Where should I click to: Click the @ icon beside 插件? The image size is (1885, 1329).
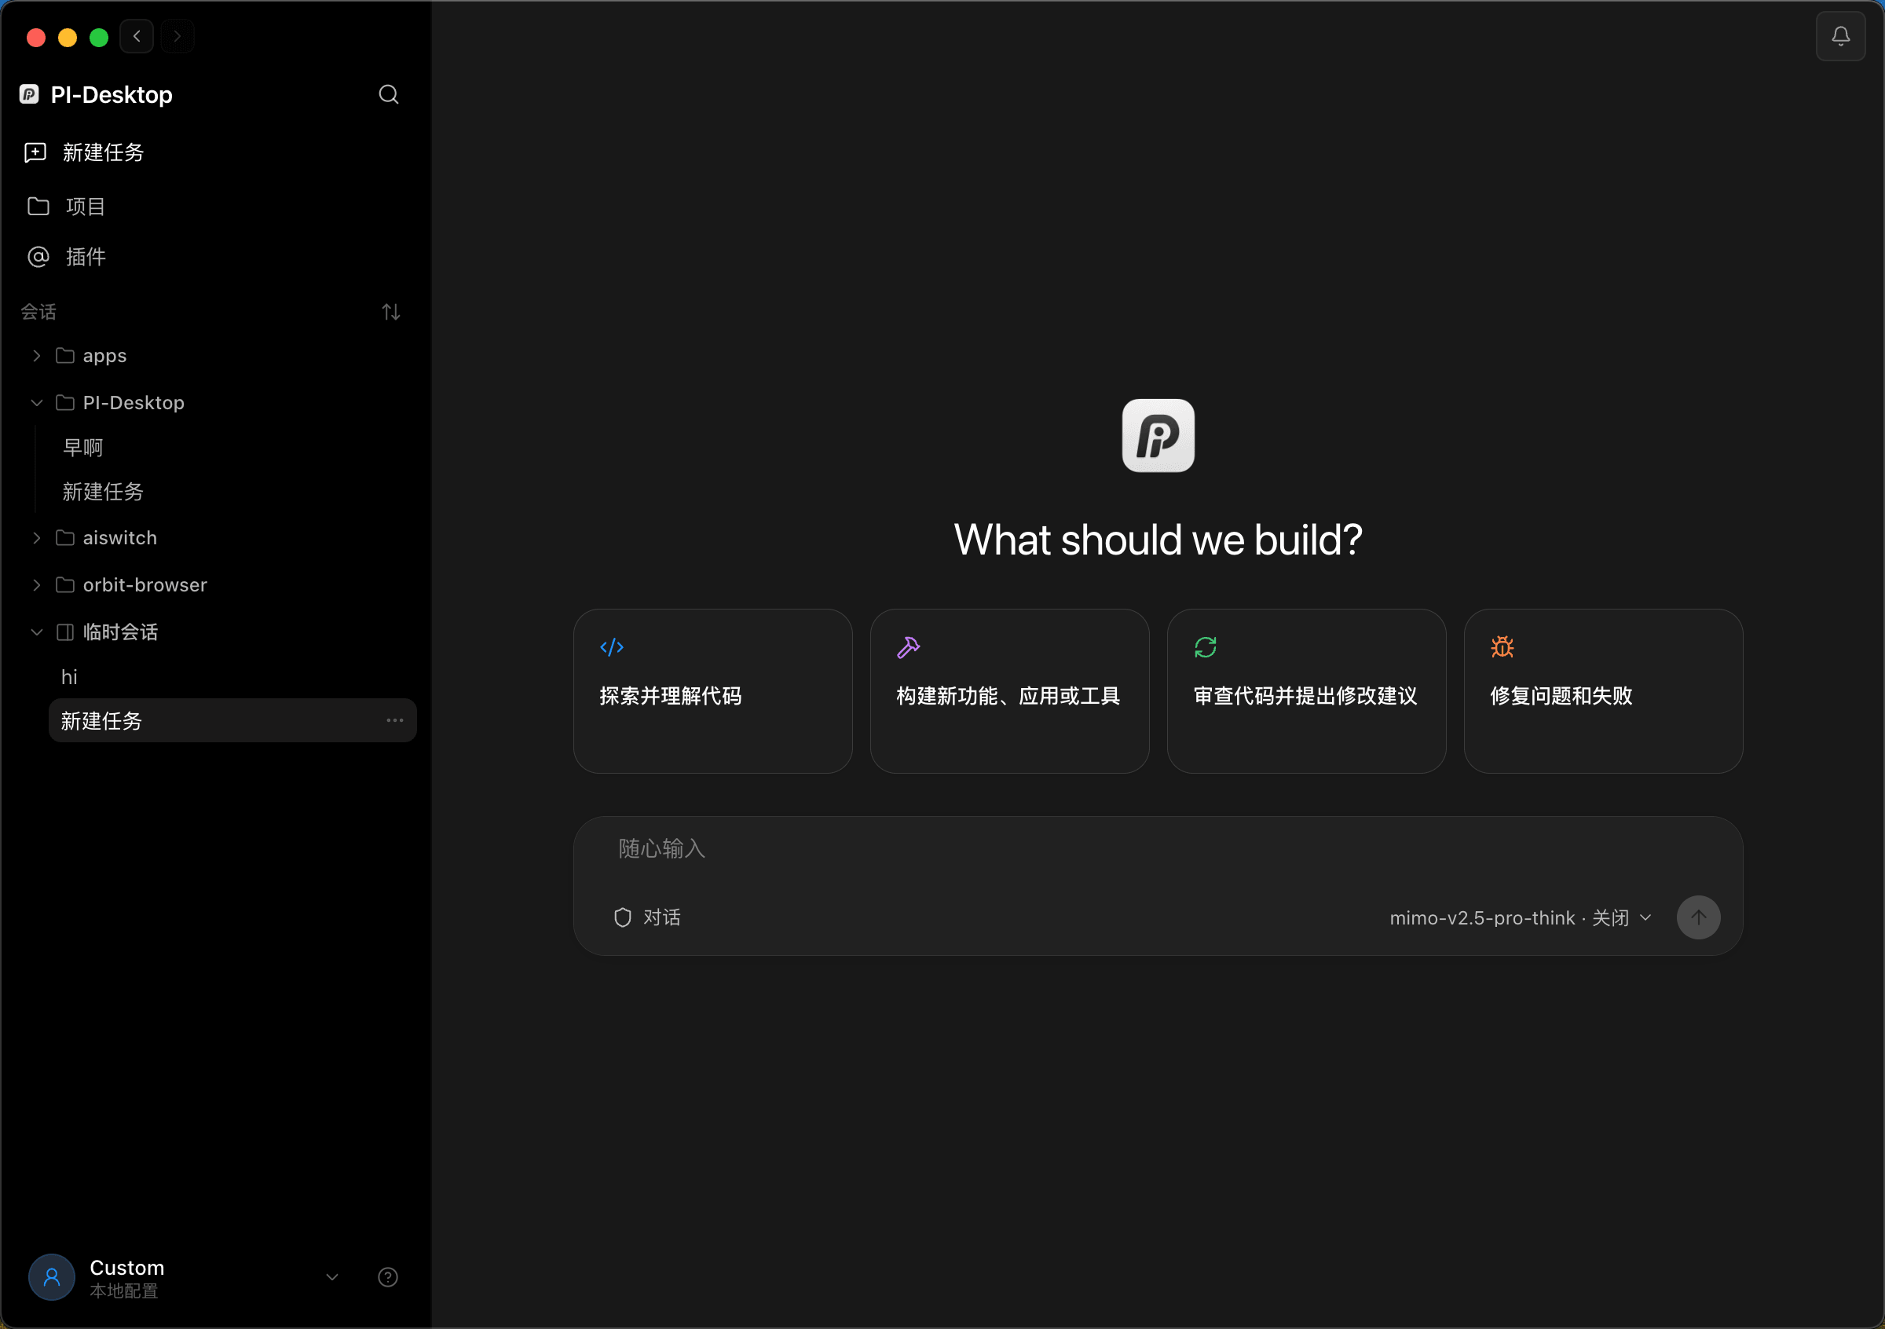pyautogui.click(x=38, y=257)
